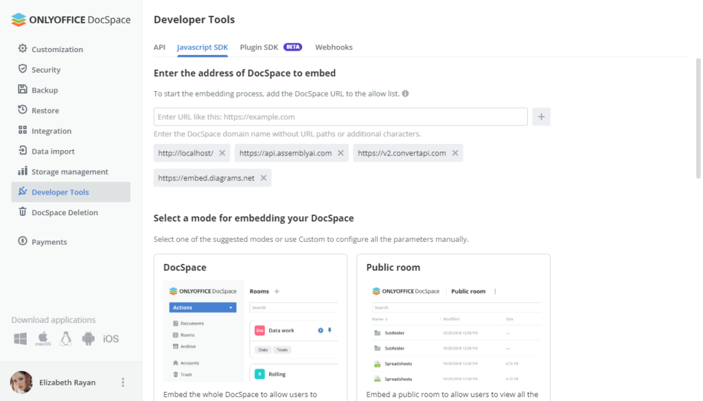
Task: Remove https://embed.diagrams.net from the allow list
Action: tap(264, 178)
